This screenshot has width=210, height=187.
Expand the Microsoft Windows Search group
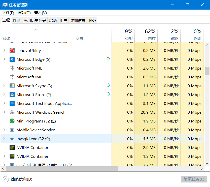(x=4, y=112)
